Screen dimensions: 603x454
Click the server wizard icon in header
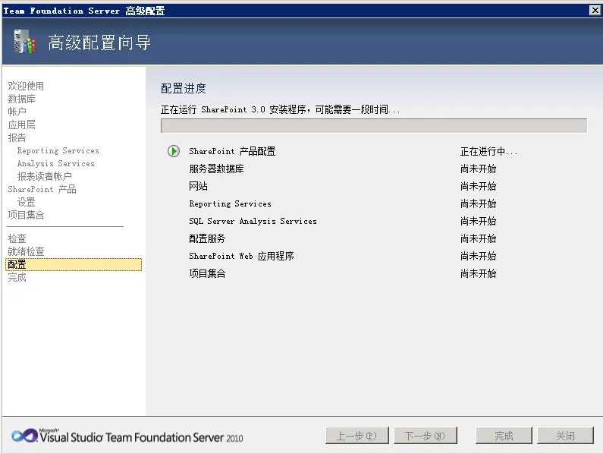click(24, 42)
